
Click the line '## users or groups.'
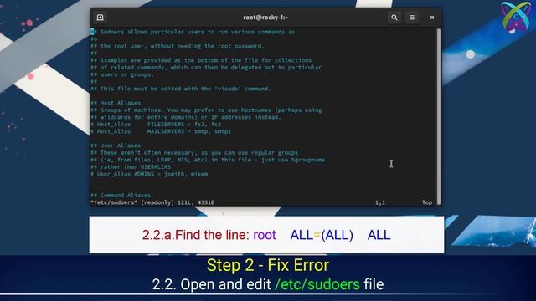click(122, 74)
